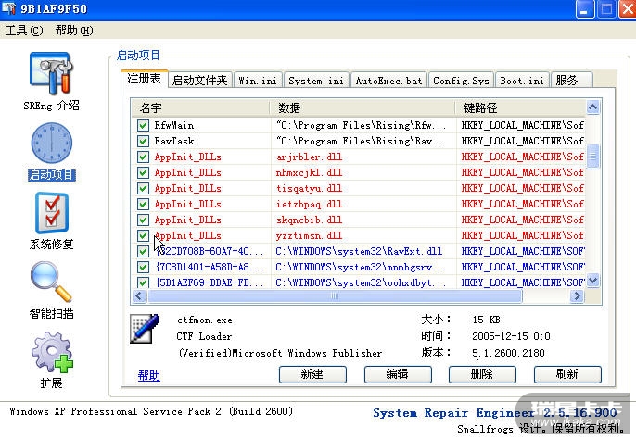Toggle checkbox for ietzbpaq.dll entry
The image size is (636, 439).
point(143,204)
